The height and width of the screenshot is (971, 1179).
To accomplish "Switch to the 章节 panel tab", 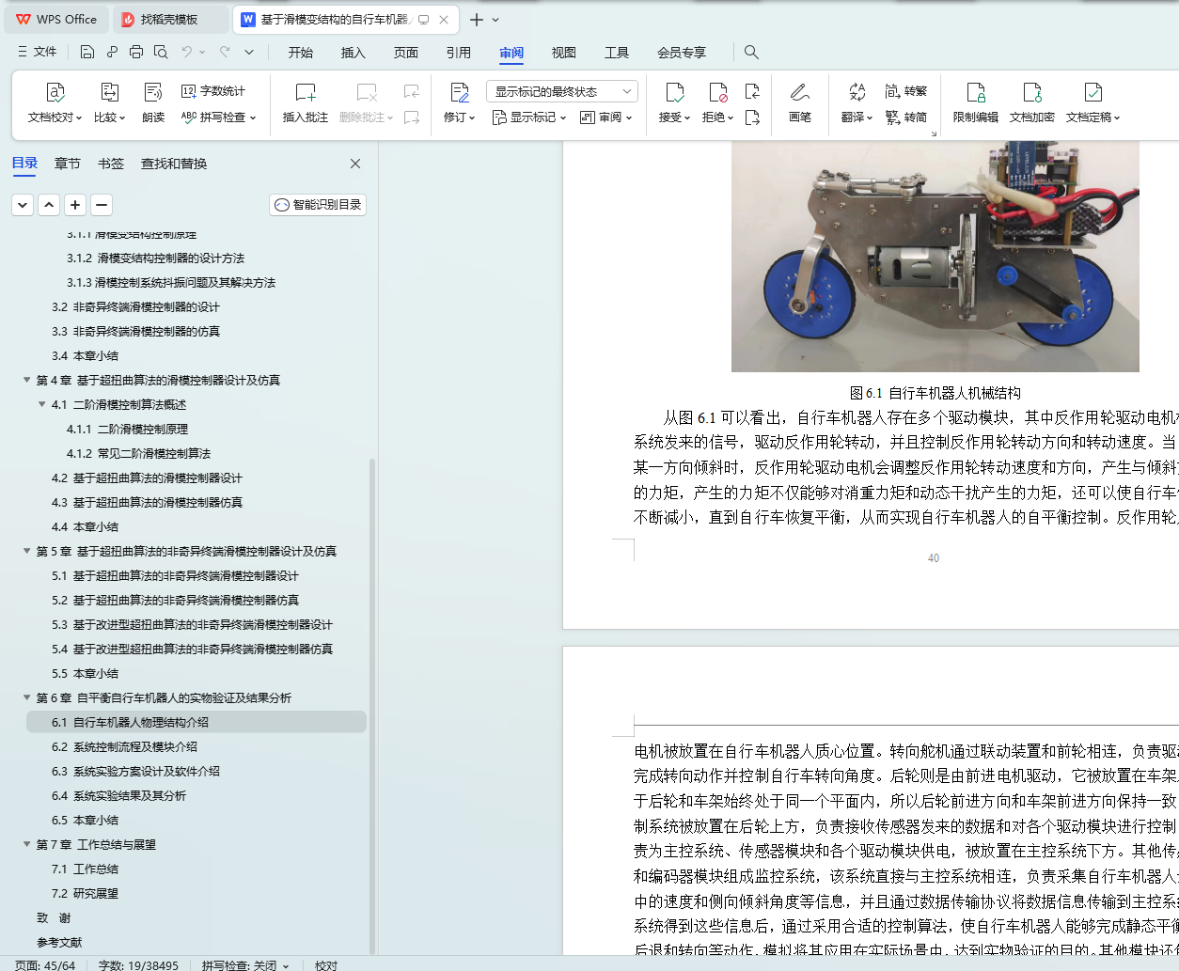I will coord(68,164).
